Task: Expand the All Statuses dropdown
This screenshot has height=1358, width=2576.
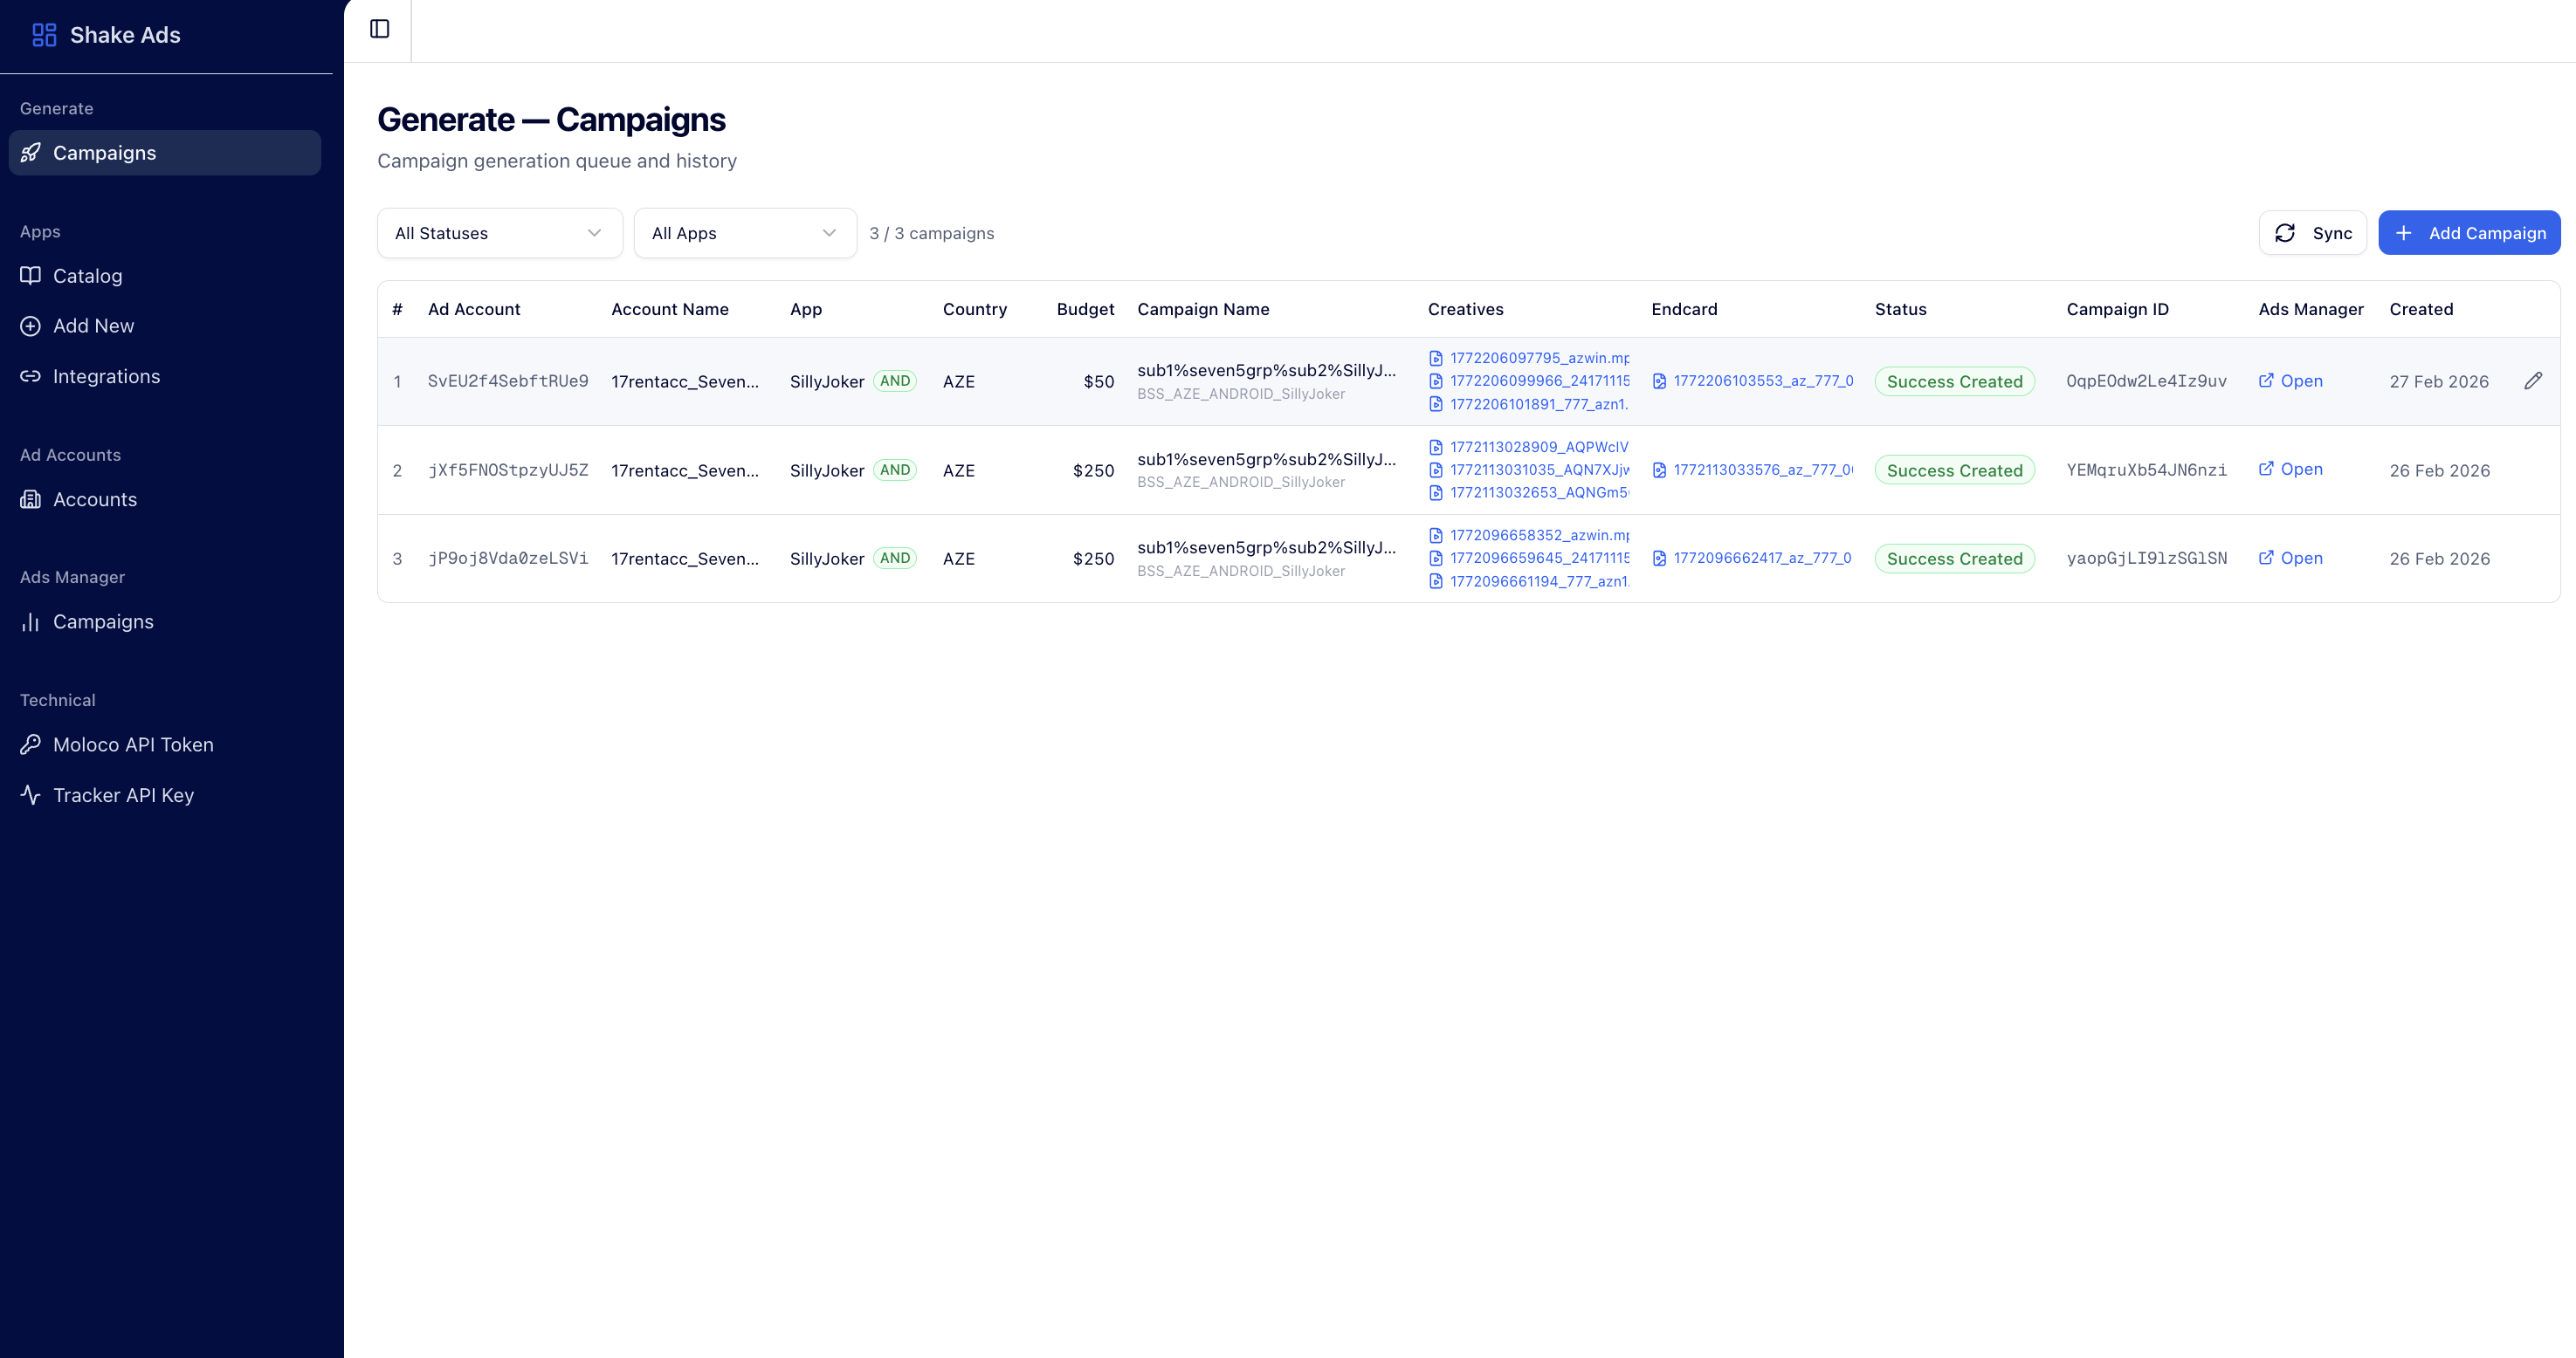Action: 499,233
